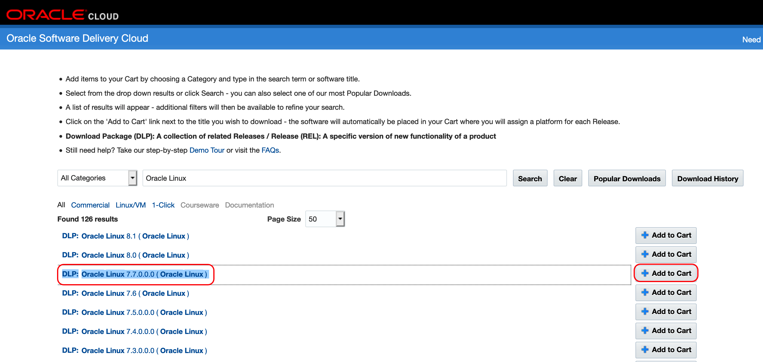Open the Demo Tour link
Viewport: 763px width, 362px height.
click(207, 150)
